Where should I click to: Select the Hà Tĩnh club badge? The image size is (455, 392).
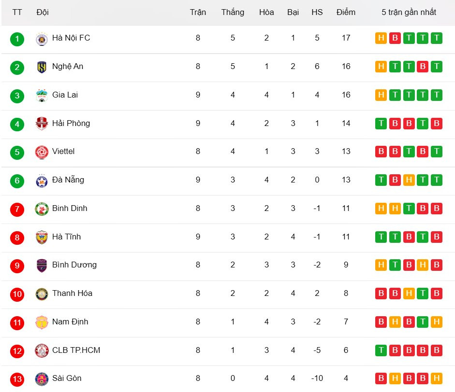[42, 237]
